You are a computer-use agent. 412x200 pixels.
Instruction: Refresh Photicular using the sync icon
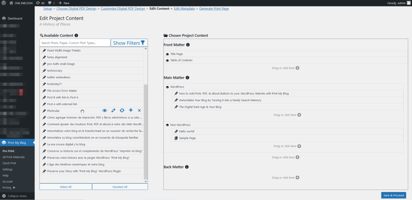coord(122,110)
